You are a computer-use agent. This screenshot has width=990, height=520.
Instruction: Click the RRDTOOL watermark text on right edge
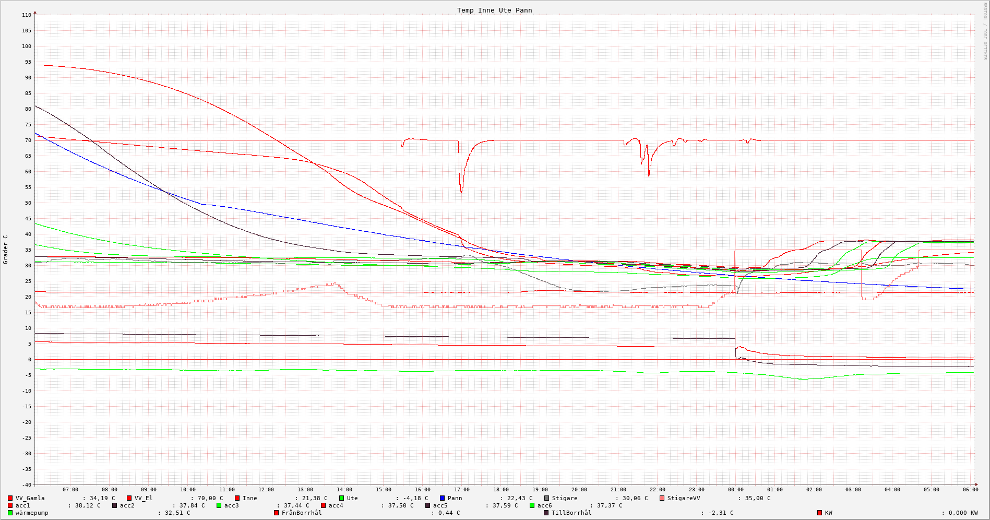click(985, 31)
